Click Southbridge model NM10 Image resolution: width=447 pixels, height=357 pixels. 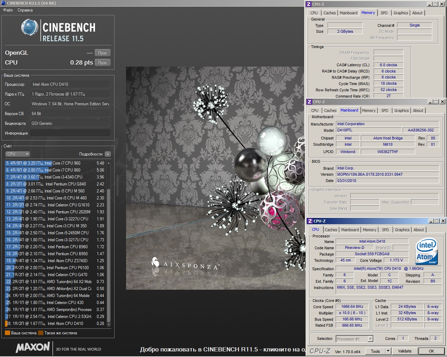388,144
